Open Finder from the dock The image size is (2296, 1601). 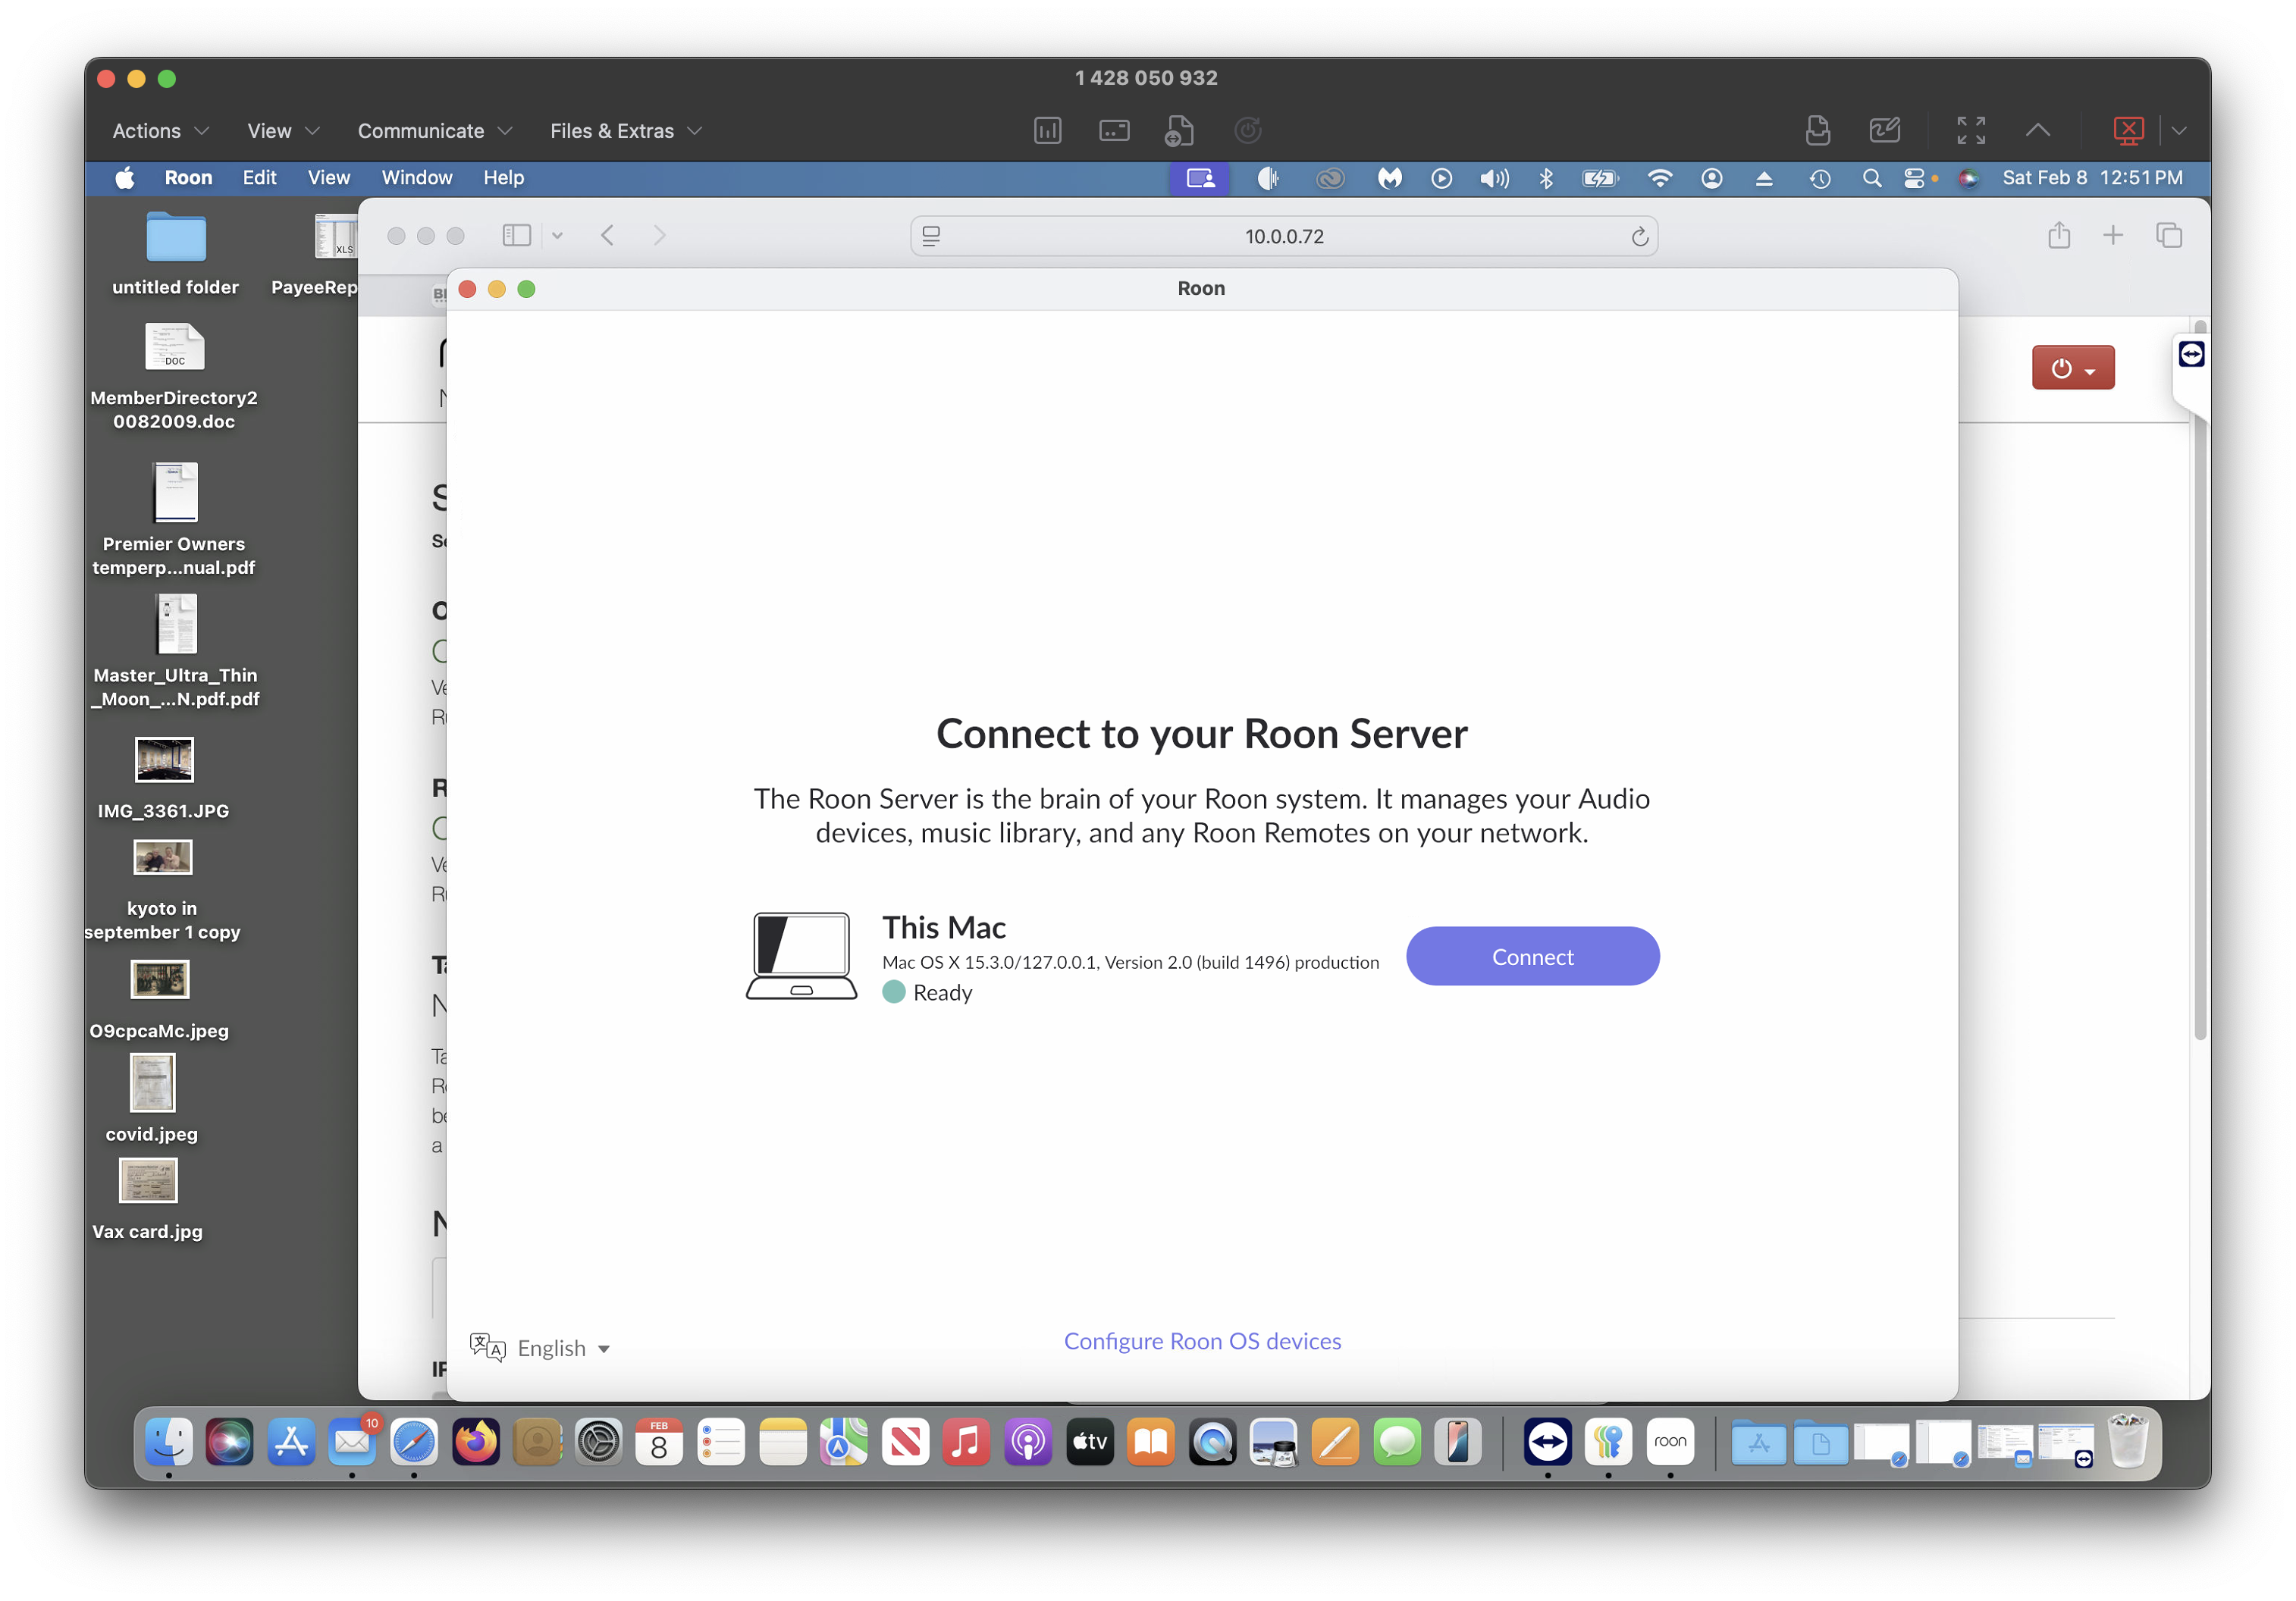168,1442
